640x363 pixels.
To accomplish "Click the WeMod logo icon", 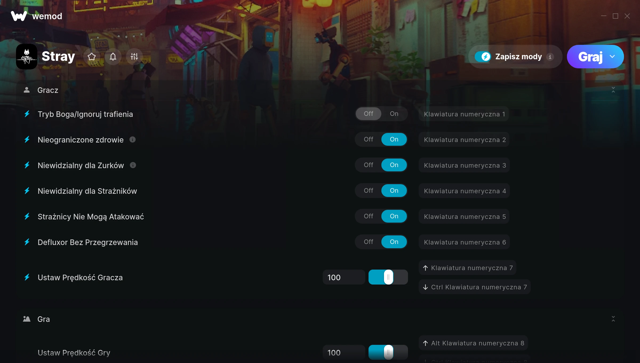I will (x=19, y=16).
